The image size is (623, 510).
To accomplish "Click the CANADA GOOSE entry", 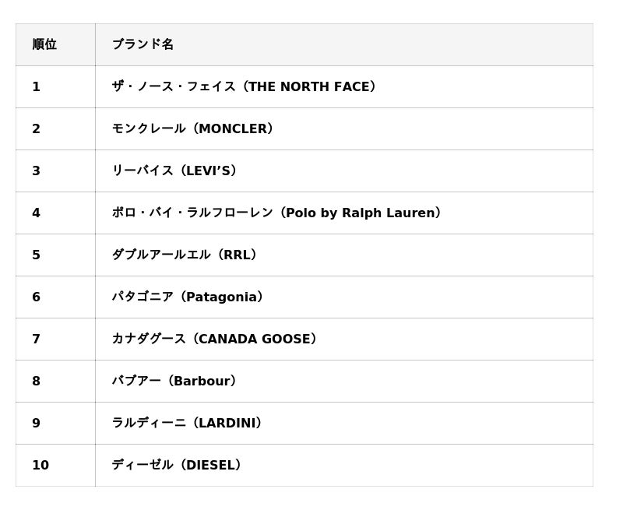I will pos(214,339).
